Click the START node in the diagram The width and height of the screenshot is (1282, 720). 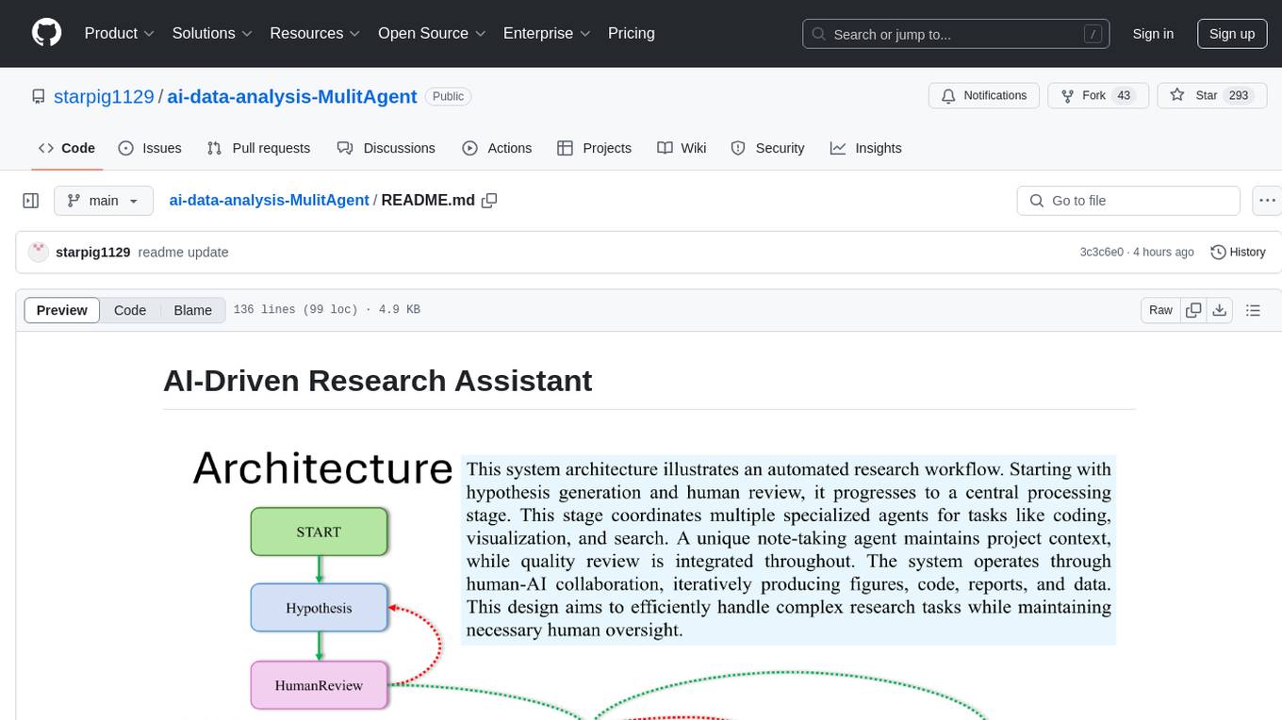pyautogui.click(x=319, y=532)
